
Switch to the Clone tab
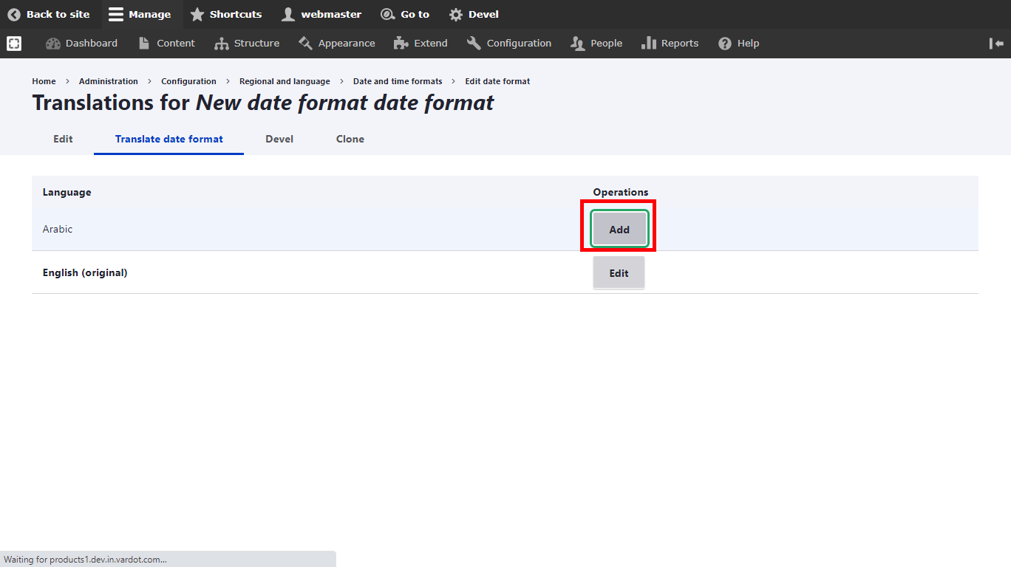(x=350, y=139)
